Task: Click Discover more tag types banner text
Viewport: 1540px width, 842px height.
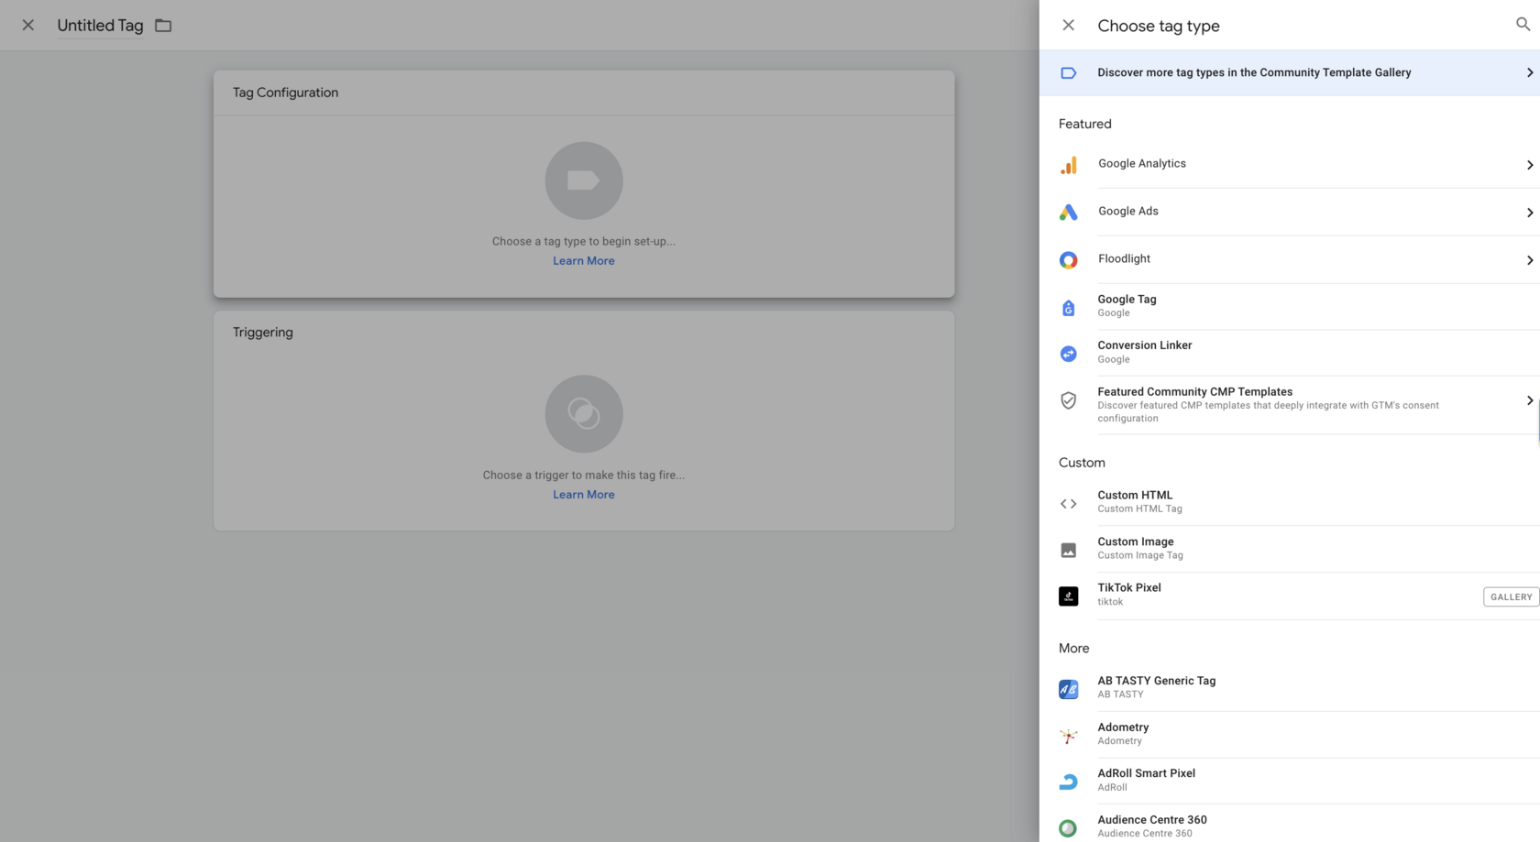Action: tap(1254, 72)
